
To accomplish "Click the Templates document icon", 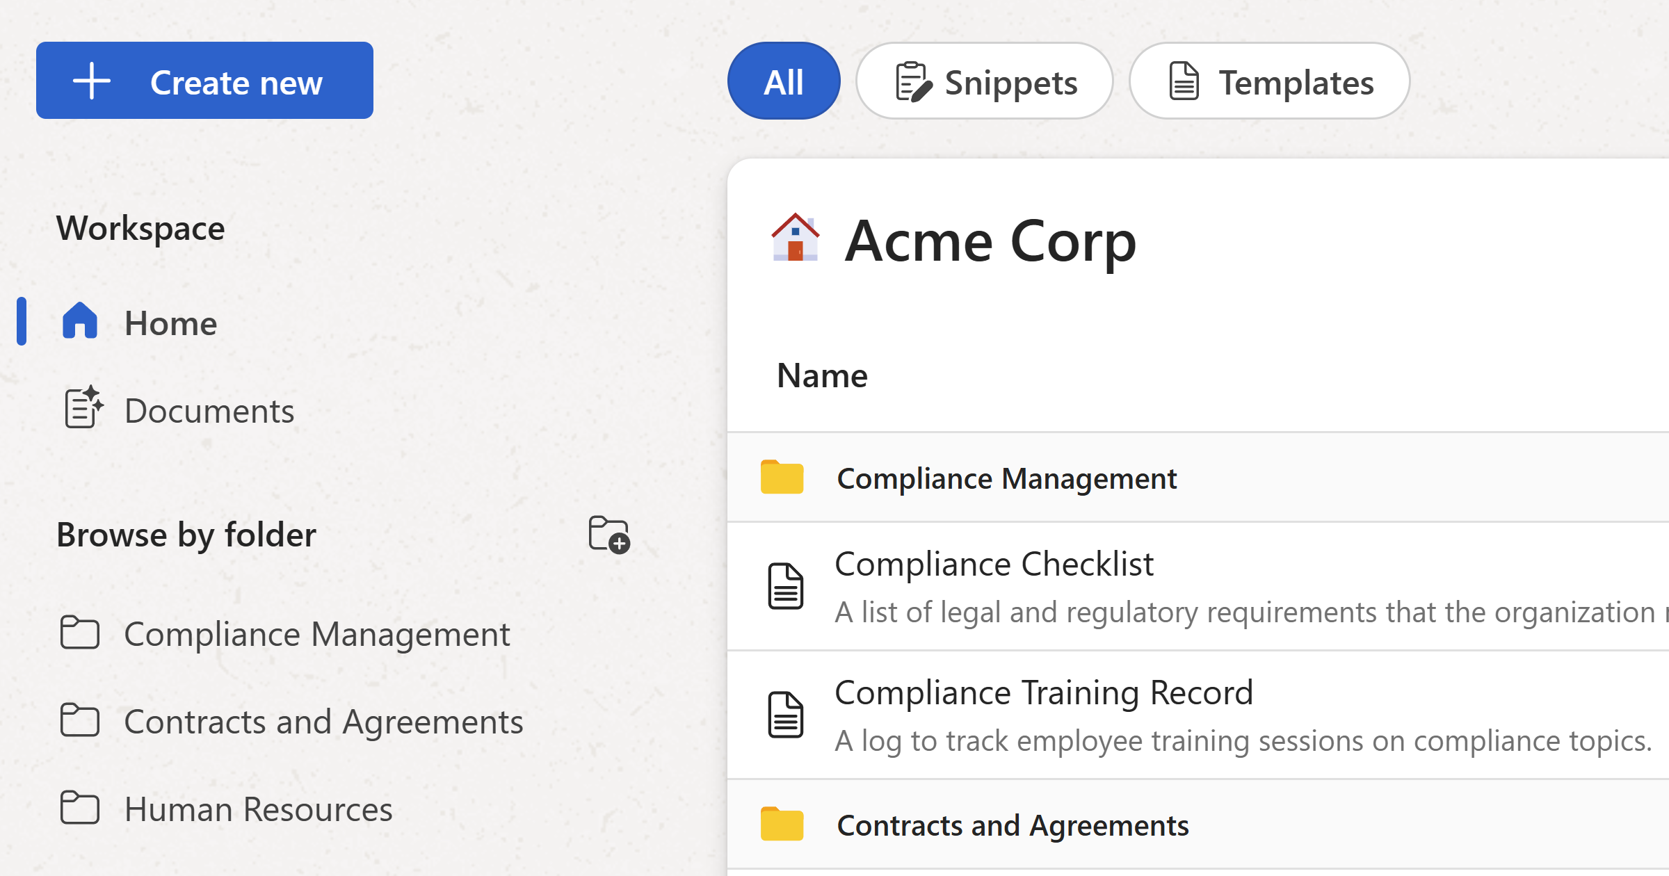I will (x=1184, y=81).
